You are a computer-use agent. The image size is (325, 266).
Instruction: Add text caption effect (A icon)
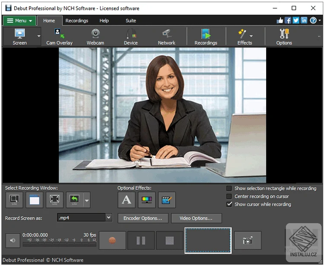pos(126,200)
